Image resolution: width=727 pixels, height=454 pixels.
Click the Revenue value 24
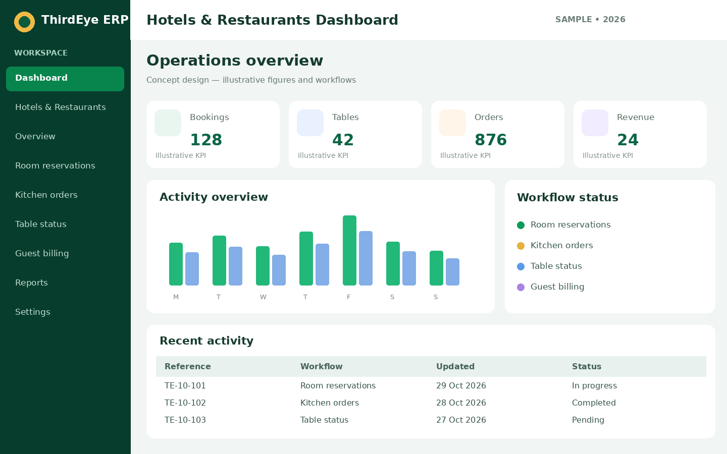(628, 140)
